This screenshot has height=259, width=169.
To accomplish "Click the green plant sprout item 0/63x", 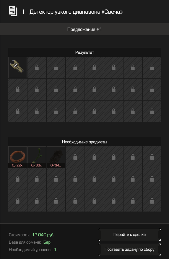I will point(37,157).
